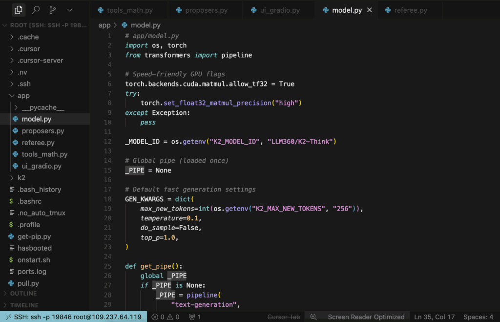Viewport: 500px width, 322px height.
Task: Show additional views chevron in activity bar
Action: [x=69, y=10]
